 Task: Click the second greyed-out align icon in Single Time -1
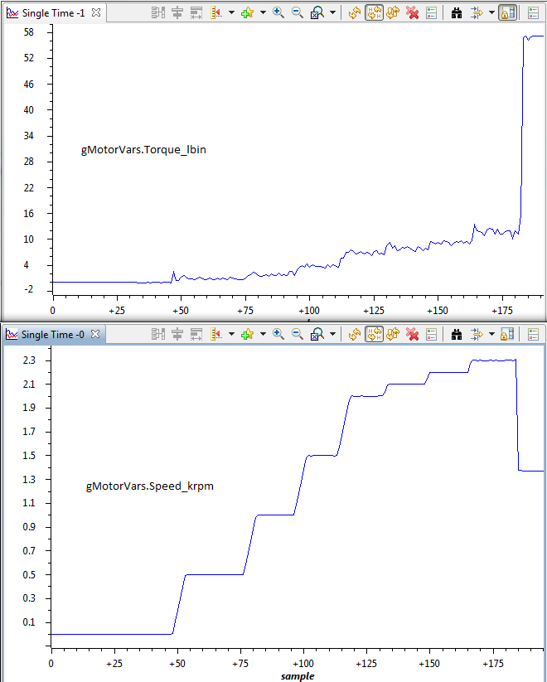click(x=177, y=12)
